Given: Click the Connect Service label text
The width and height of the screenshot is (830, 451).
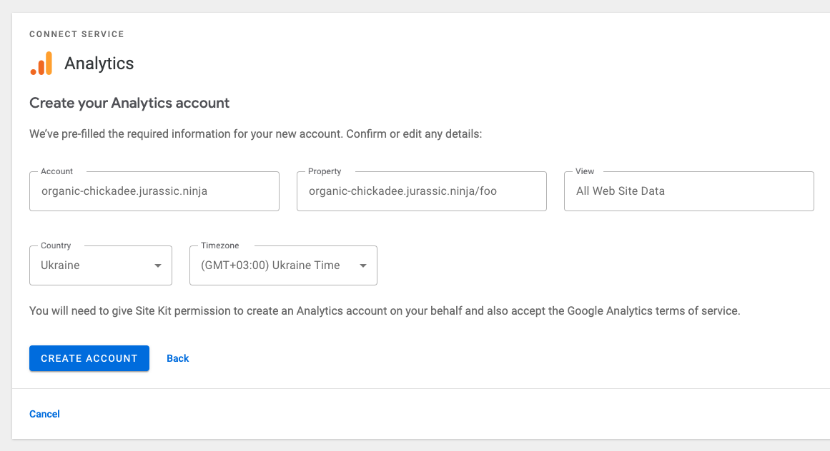Looking at the screenshot, I should point(76,34).
